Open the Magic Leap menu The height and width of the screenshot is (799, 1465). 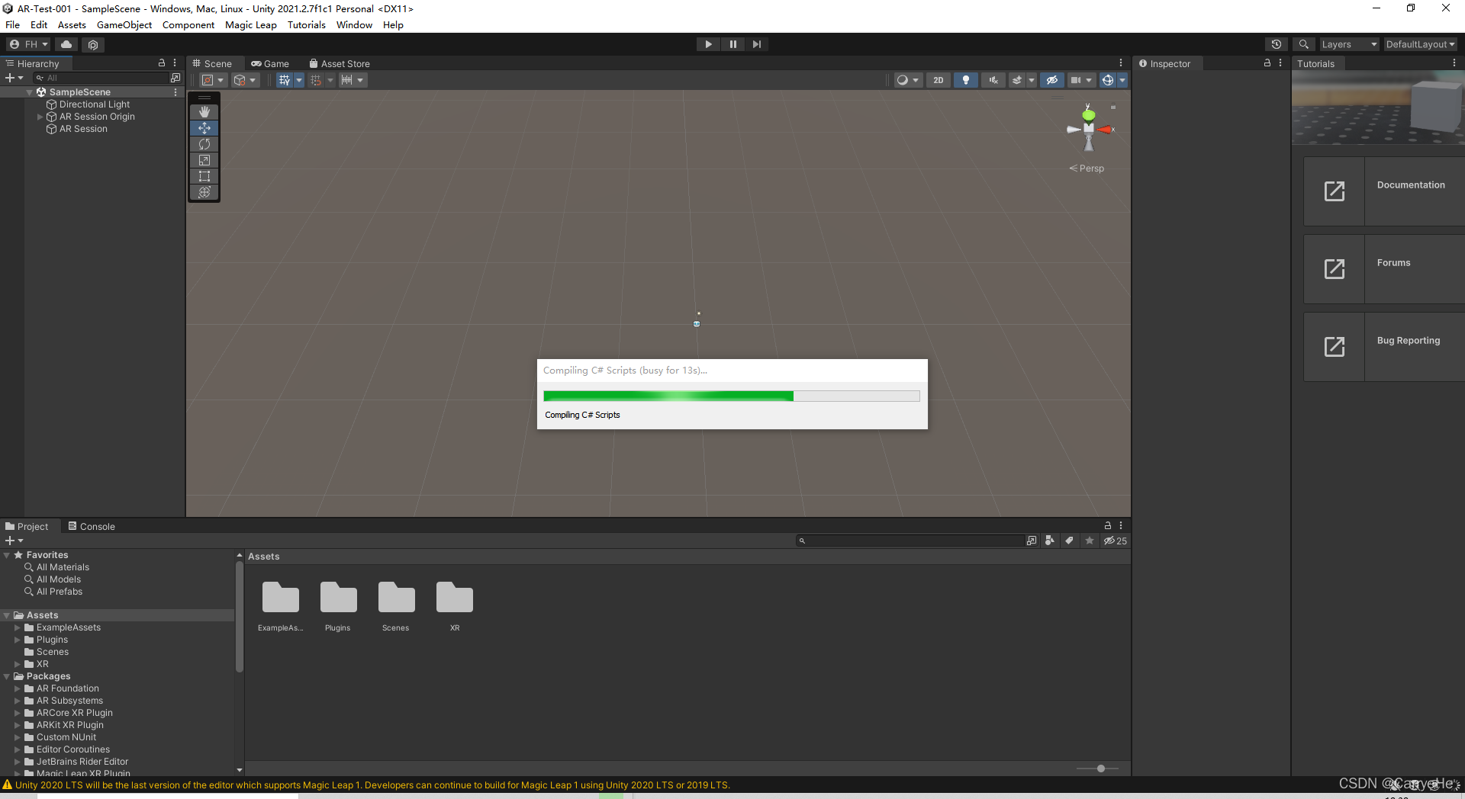(251, 25)
